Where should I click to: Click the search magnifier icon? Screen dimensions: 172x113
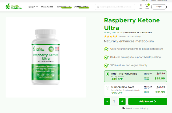point(98,7)
